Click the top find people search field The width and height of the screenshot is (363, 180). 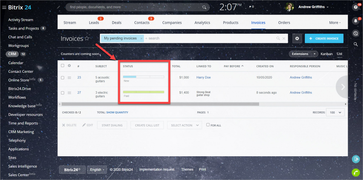click(138, 7)
